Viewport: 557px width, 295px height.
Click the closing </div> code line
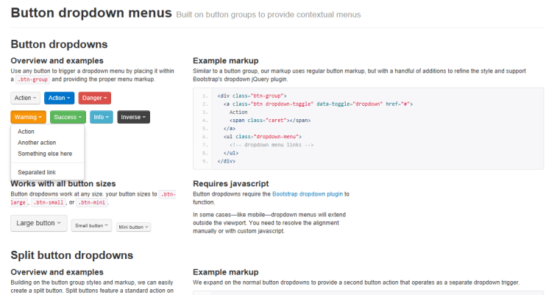point(227,161)
